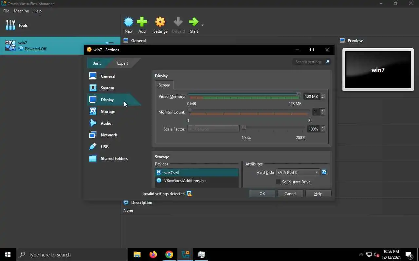Viewport: 419px width, 261px height.
Task: Increase Monitor Count spinner value
Action: 322,111
